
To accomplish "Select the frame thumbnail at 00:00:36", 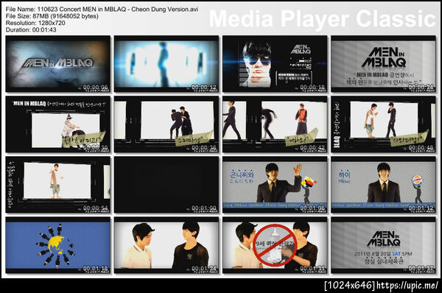I will (166, 124).
